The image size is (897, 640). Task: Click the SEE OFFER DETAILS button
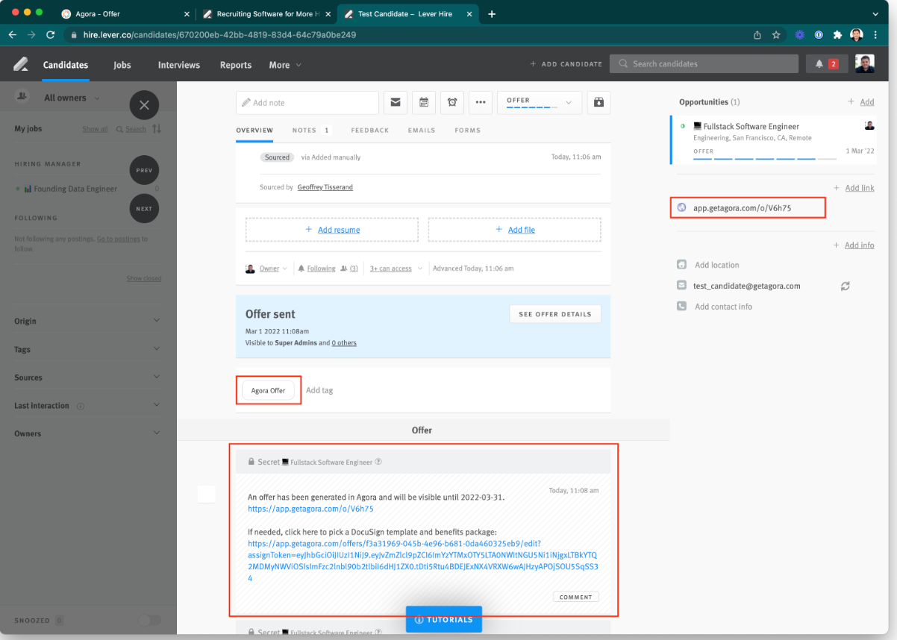[x=554, y=313]
